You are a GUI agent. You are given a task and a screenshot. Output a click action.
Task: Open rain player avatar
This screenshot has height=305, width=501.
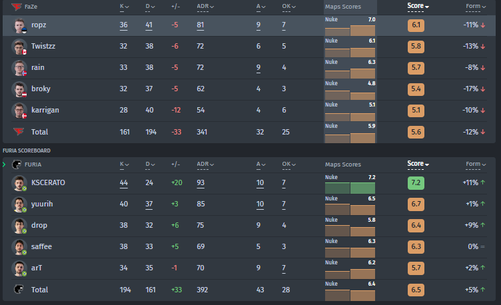[x=19, y=68]
